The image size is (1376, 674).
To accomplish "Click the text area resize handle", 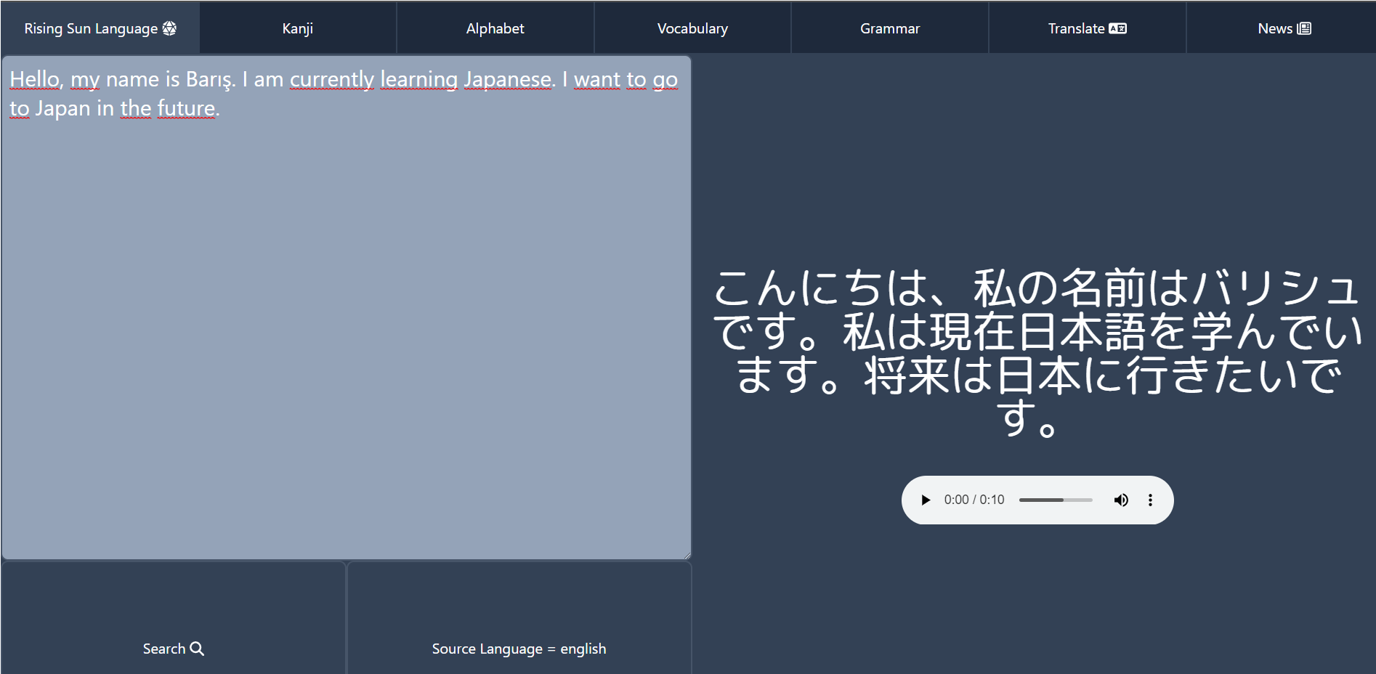I will coord(686,555).
